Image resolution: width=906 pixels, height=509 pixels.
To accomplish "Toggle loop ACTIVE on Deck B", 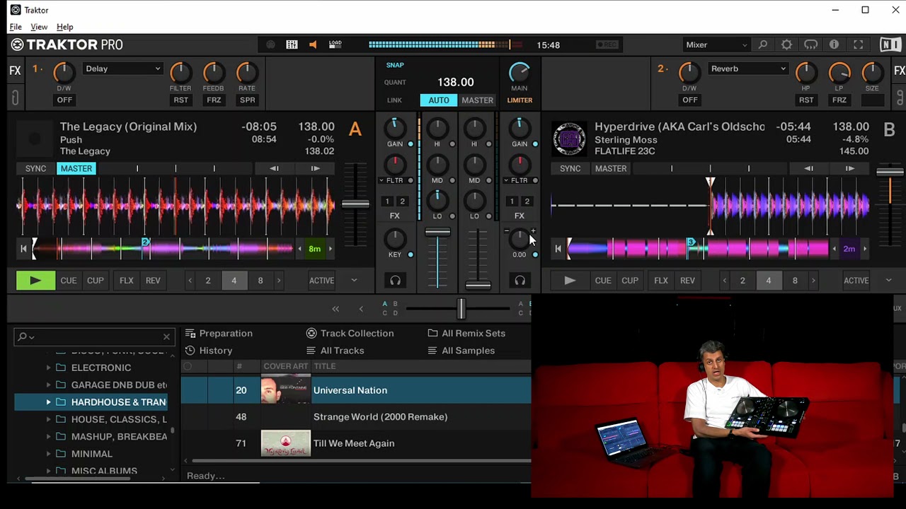I will click(x=856, y=281).
